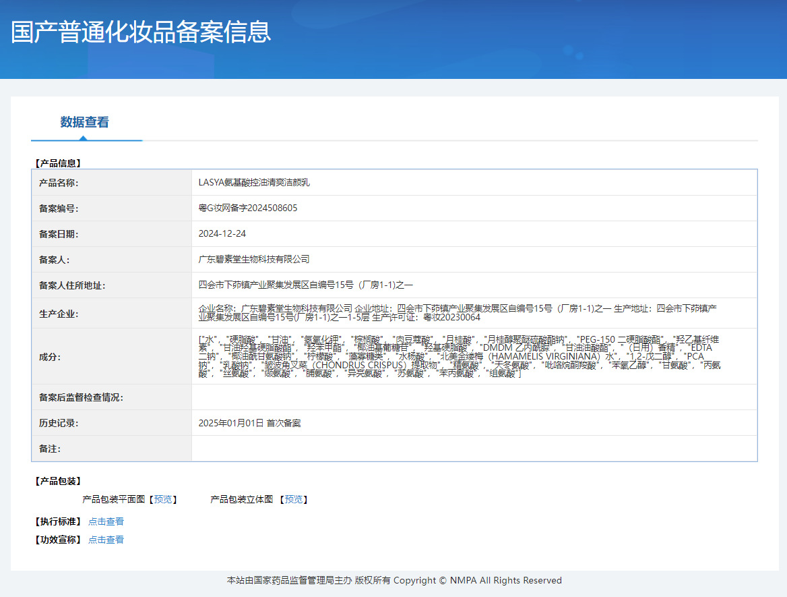
Task: Click the NMPA copyright footer text
Action: coord(394,580)
